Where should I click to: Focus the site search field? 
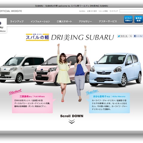click(131, 11)
